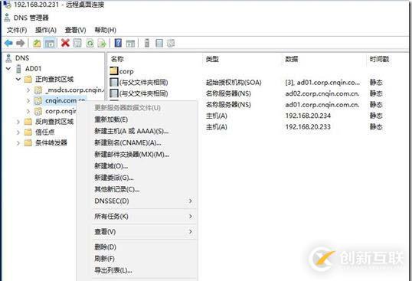Select the ad01.corp.cnqin.com.cn. NS data
This screenshot has width=412, height=281.
pos(322,105)
